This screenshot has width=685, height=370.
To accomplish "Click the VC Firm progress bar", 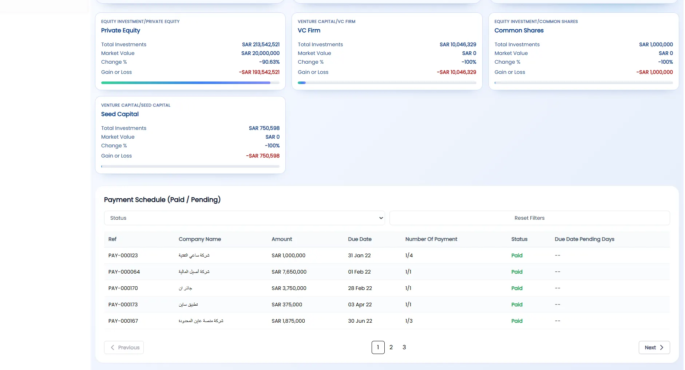I will tap(387, 83).
